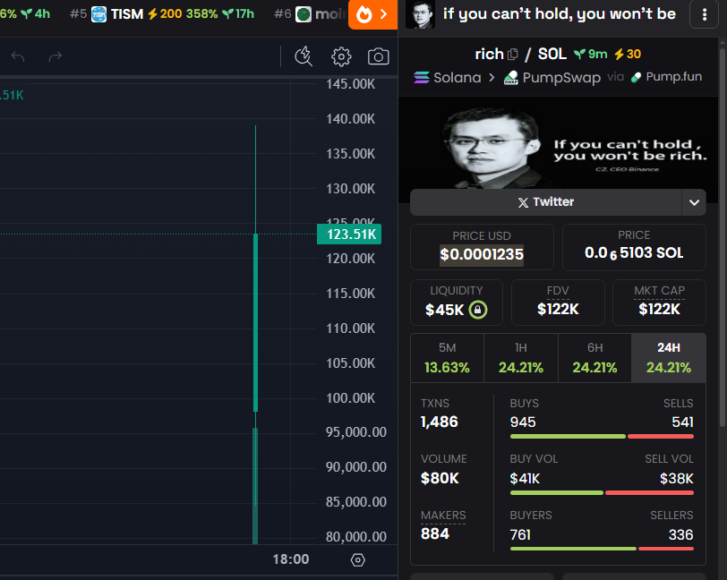Open the Twitter link

click(546, 202)
